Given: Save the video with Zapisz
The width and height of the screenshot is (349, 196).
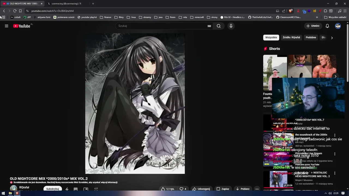Looking at the screenshot, I should (223, 189).
